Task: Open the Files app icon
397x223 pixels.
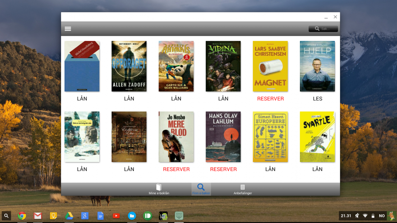Action: click(x=132, y=216)
